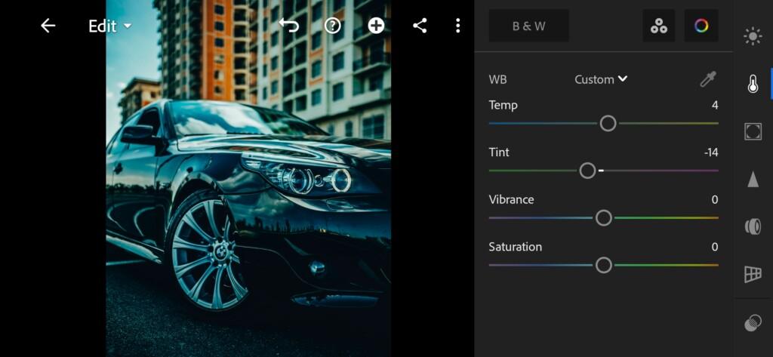
Task: Click the Saturation label
Action: pos(515,247)
